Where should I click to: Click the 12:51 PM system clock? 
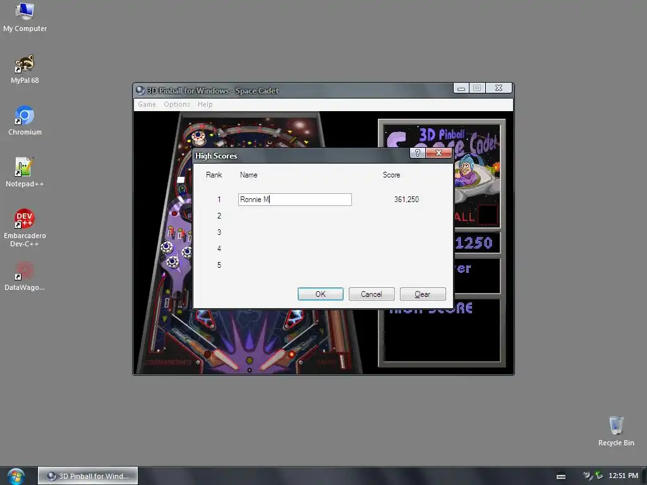[x=623, y=476]
